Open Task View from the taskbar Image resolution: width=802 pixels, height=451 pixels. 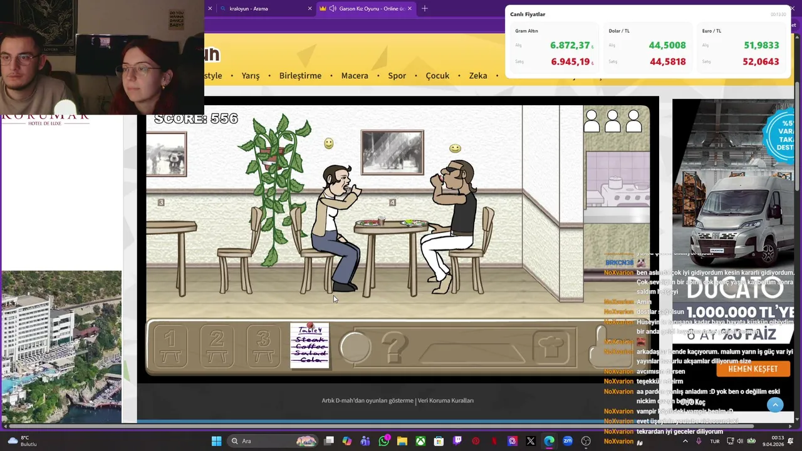tap(329, 441)
